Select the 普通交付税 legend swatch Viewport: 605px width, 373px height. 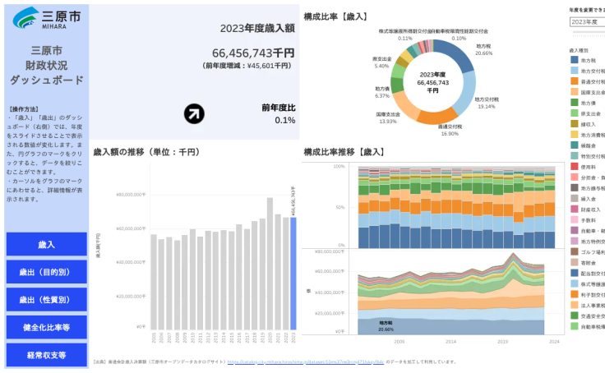click(x=575, y=81)
